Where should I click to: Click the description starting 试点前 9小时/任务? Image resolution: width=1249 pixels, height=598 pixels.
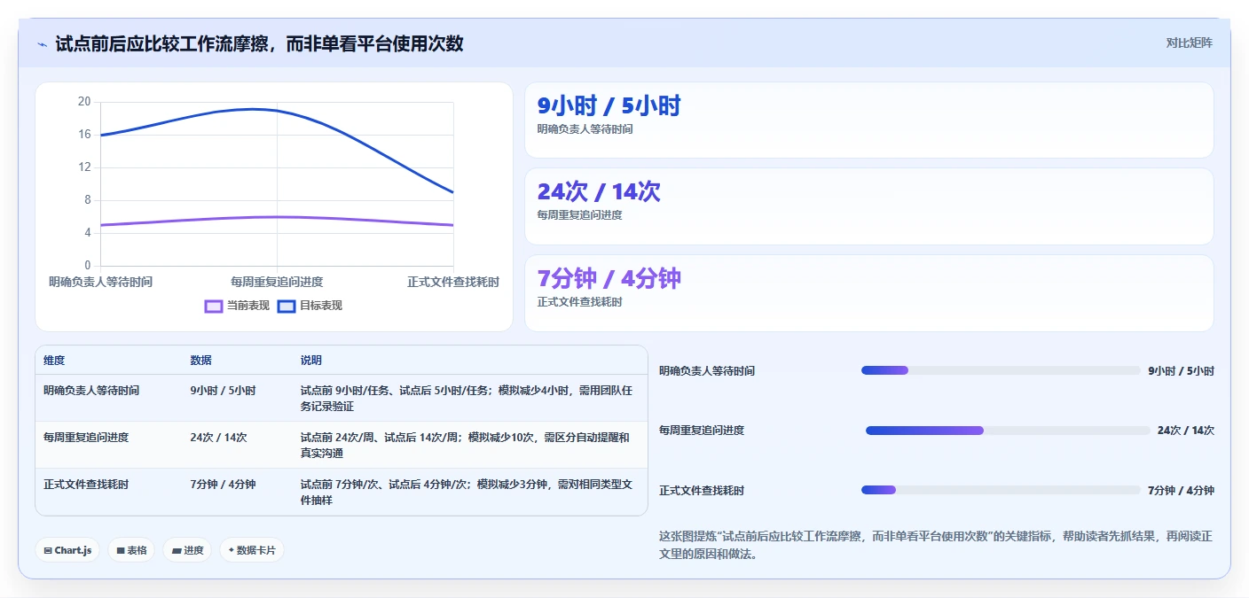467,399
